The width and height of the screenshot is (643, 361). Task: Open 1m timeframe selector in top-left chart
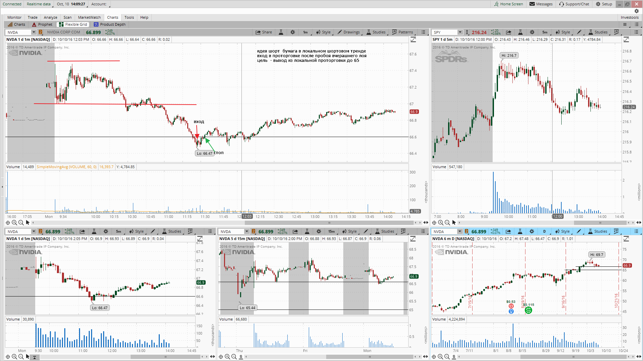tap(305, 32)
